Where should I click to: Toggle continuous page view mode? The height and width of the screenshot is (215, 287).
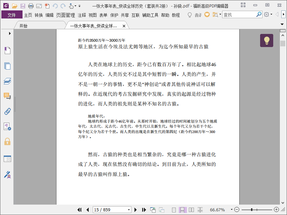coord(182,210)
